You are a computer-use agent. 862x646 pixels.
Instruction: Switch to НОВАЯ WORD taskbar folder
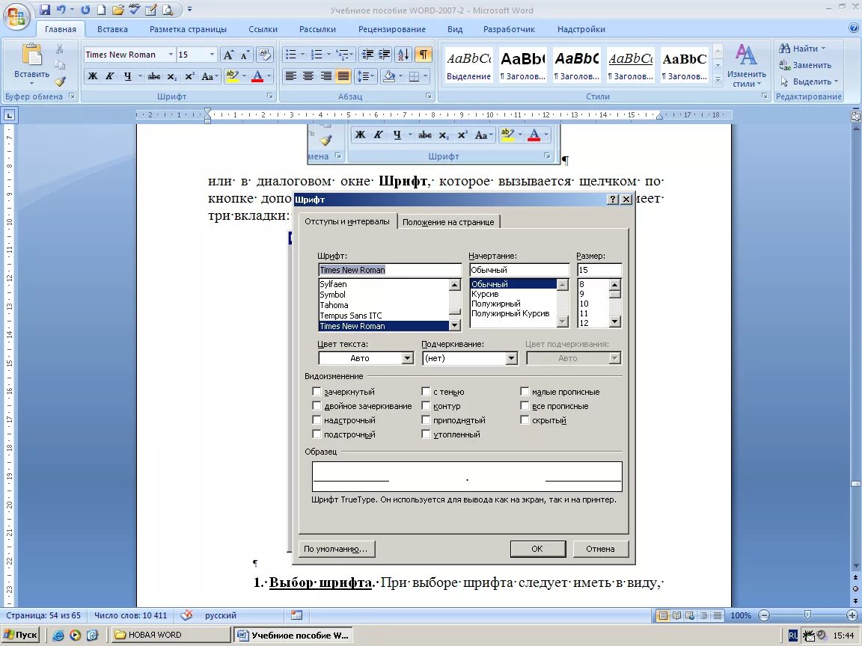pyautogui.click(x=170, y=635)
